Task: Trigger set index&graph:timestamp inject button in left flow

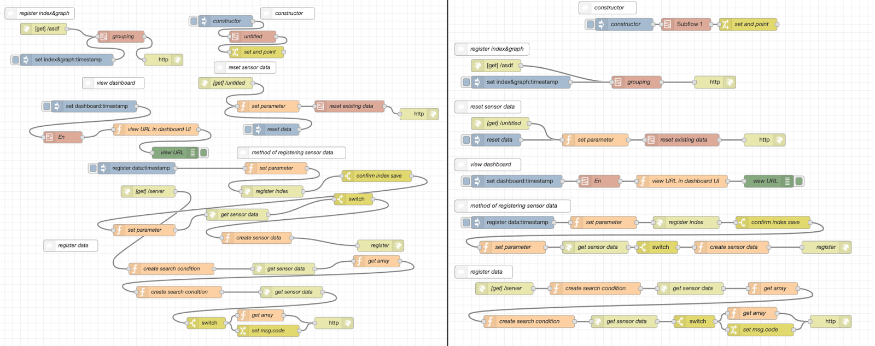Action: pos(15,60)
